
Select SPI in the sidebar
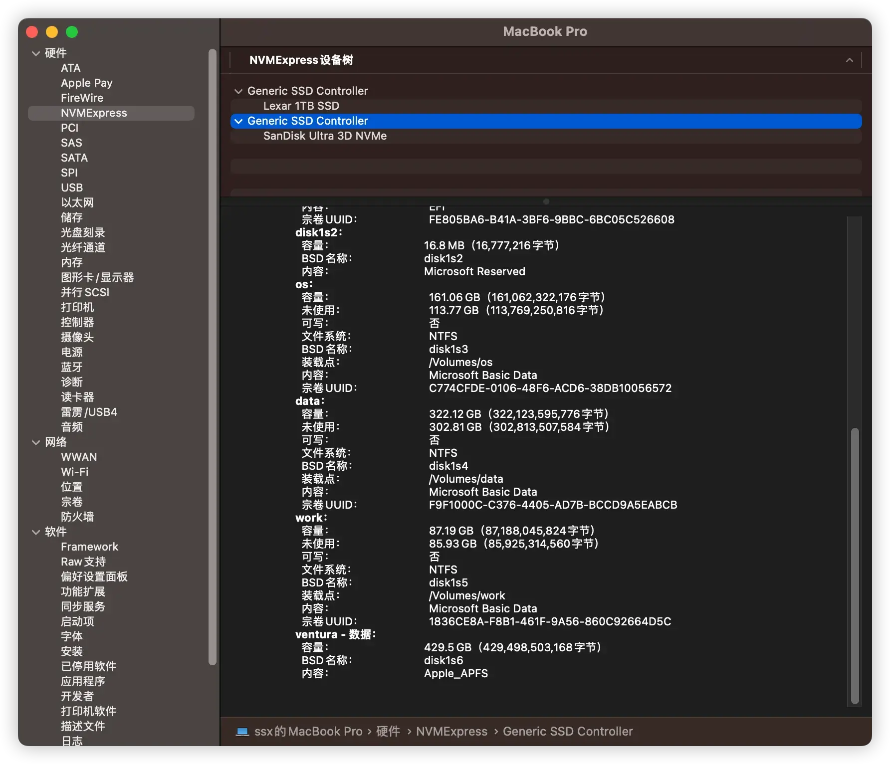pyautogui.click(x=69, y=173)
